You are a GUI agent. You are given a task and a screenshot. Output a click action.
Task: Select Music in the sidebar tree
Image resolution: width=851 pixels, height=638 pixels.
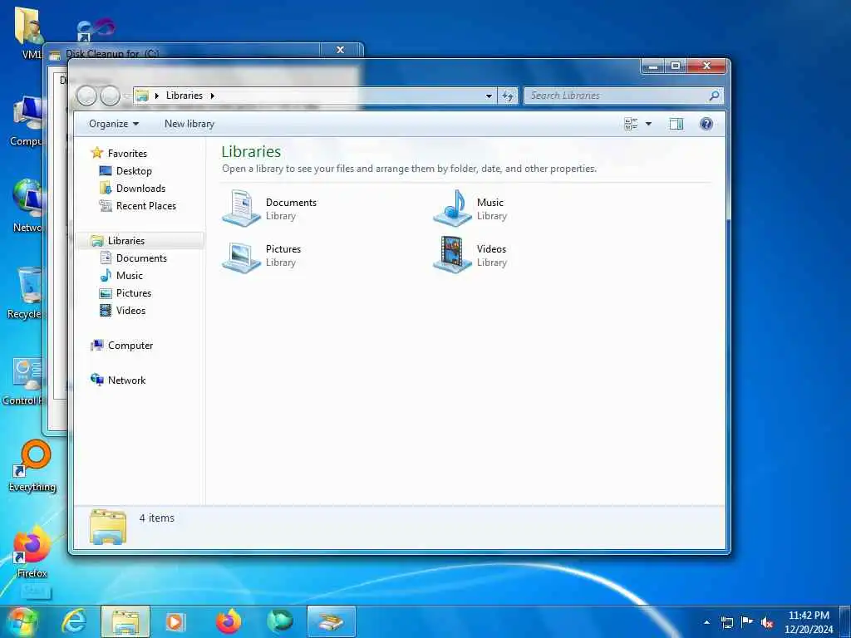point(121,276)
